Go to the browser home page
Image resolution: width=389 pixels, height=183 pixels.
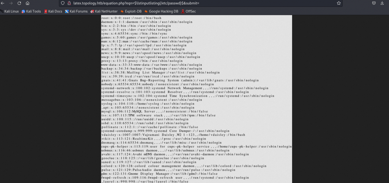(x=28, y=3)
